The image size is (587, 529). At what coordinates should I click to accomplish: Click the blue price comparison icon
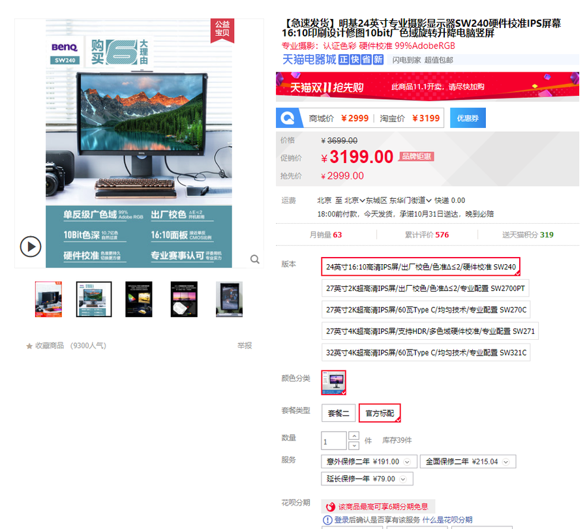pyautogui.click(x=288, y=118)
